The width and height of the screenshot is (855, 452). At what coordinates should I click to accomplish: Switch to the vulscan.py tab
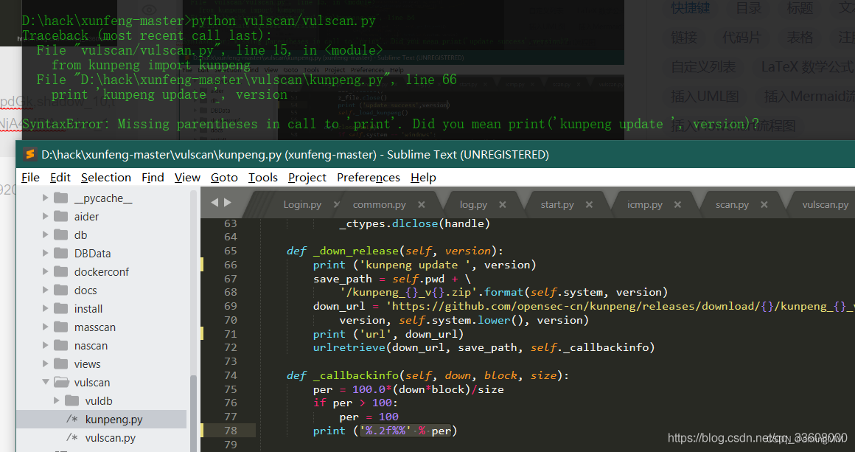[825, 204]
